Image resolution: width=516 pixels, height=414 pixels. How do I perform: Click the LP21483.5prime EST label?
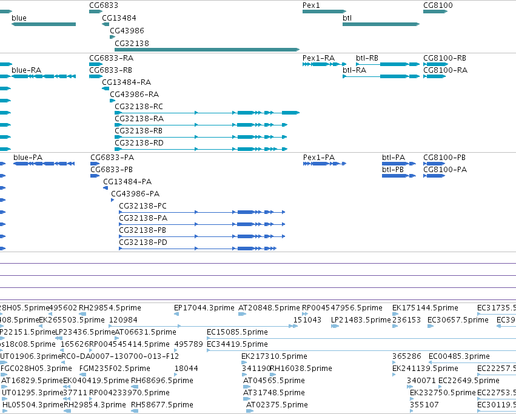pos(361,320)
